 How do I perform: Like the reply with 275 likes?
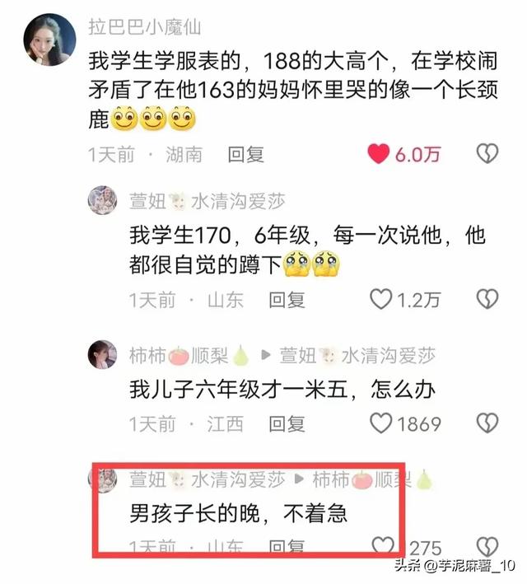tap(383, 546)
